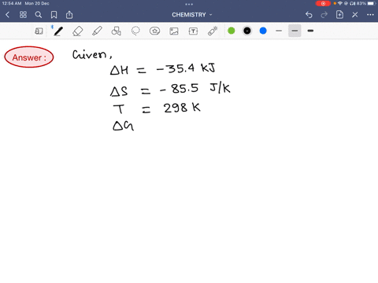This screenshot has width=378, height=283.
Task: Tap the handwritten word Given
Action: [92, 54]
